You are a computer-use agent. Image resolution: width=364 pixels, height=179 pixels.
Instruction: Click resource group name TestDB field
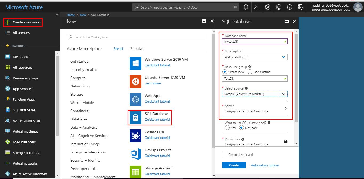(254, 78)
